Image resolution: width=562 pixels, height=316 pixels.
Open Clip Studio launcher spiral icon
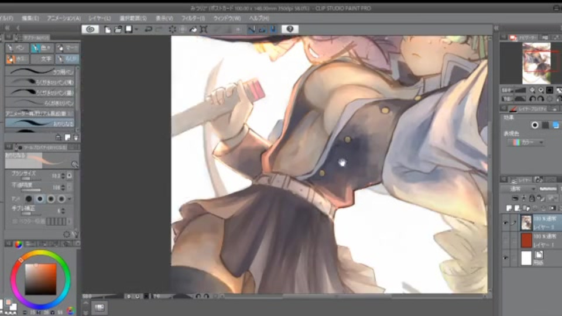[90, 29]
